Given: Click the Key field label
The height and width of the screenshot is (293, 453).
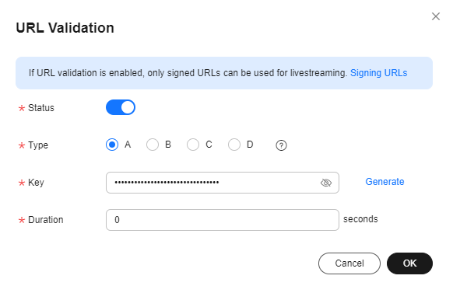Looking at the screenshot, I should pos(36,183).
